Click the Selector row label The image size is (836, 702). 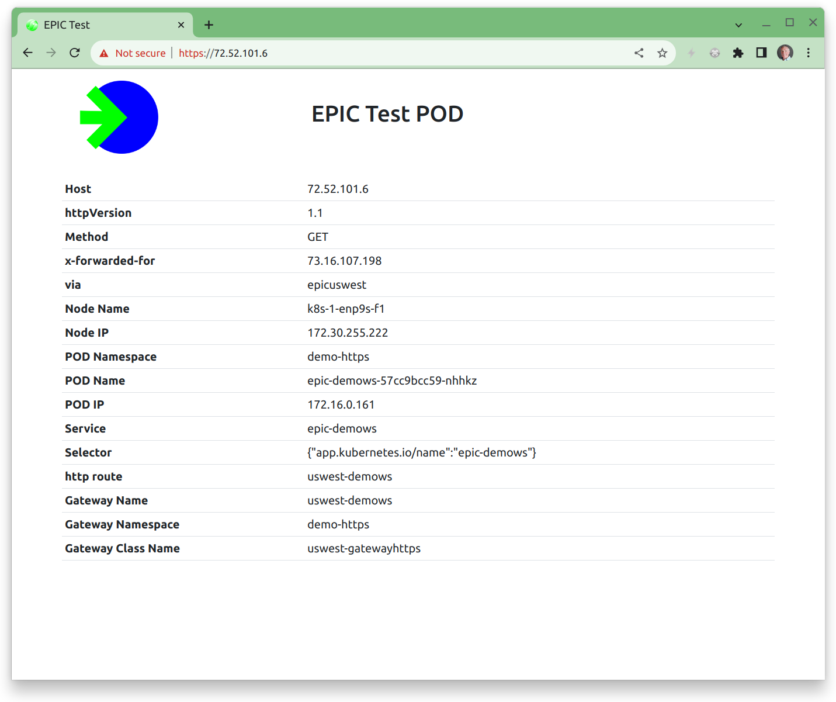coord(88,452)
